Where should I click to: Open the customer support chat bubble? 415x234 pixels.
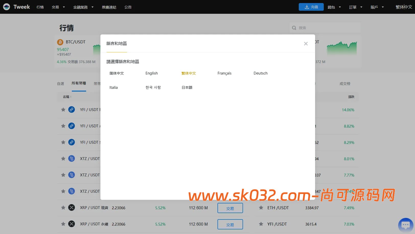pos(406,225)
